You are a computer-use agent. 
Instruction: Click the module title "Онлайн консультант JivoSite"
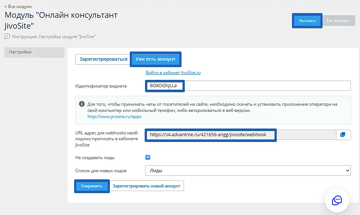61,21
